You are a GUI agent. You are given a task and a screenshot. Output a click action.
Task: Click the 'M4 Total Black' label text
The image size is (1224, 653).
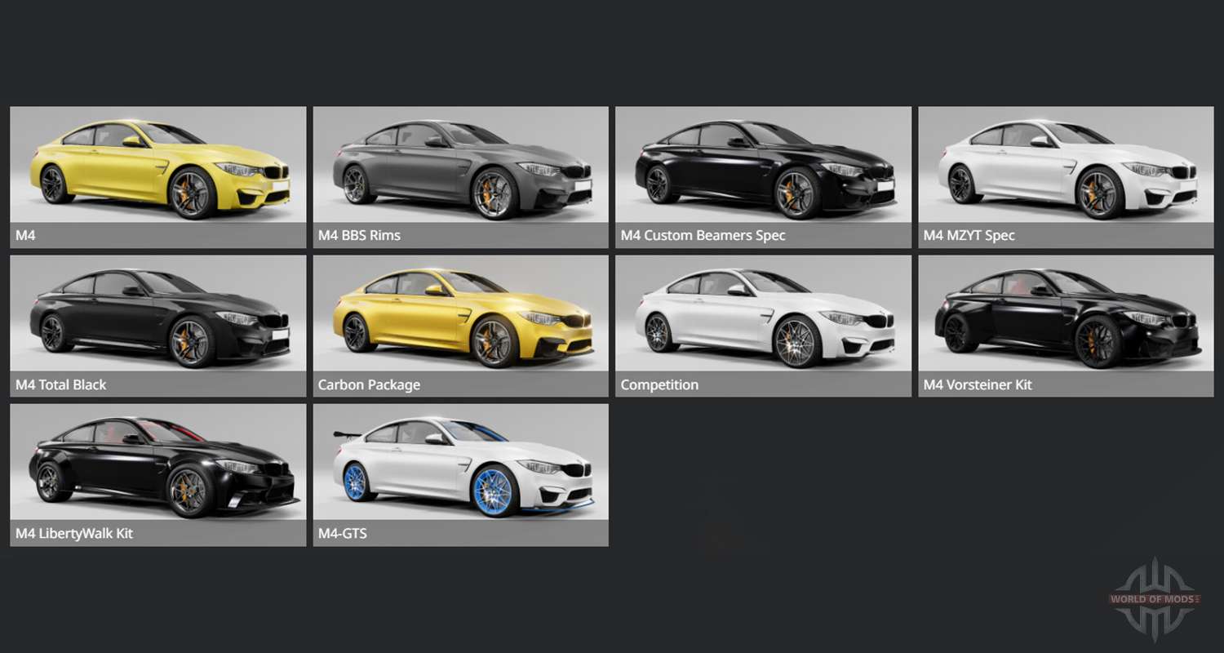pos(60,384)
